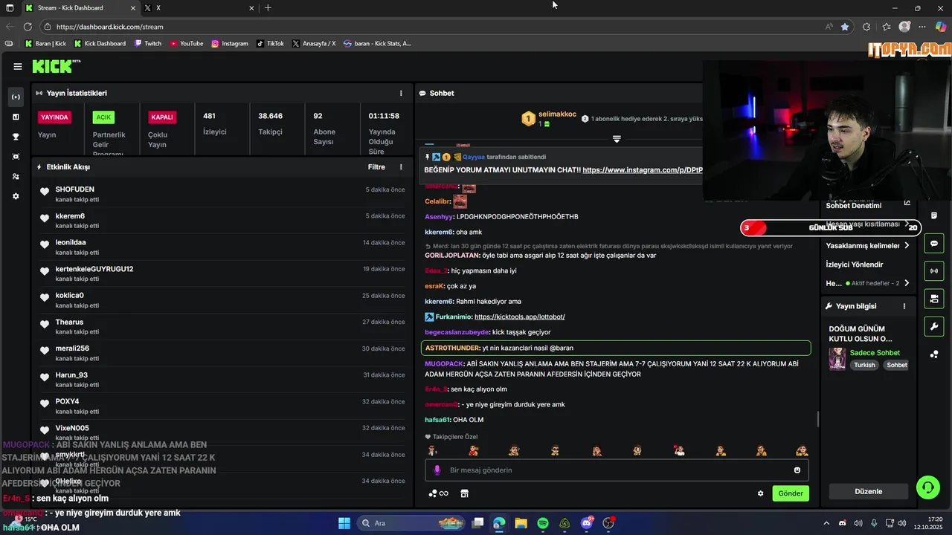This screenshot has height=535, width=952.
Task: Open the trophy achievements icon in the sidebar
Action: pyautogui.click(x=16, y=137)
